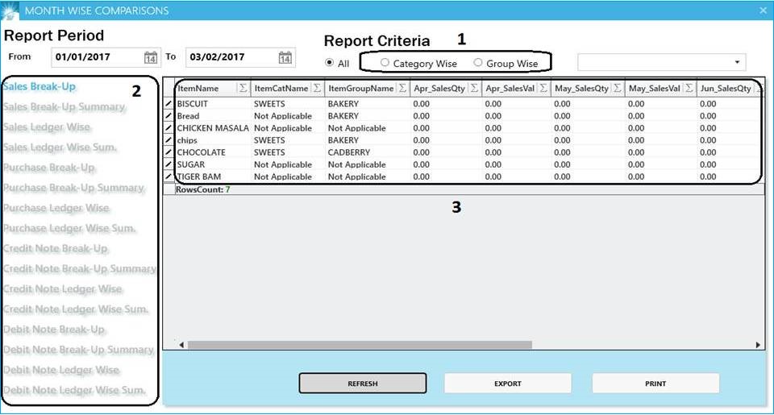Click the application logo in title bar
This screenshot has width=774, height=415.
[x=10, y=10]
